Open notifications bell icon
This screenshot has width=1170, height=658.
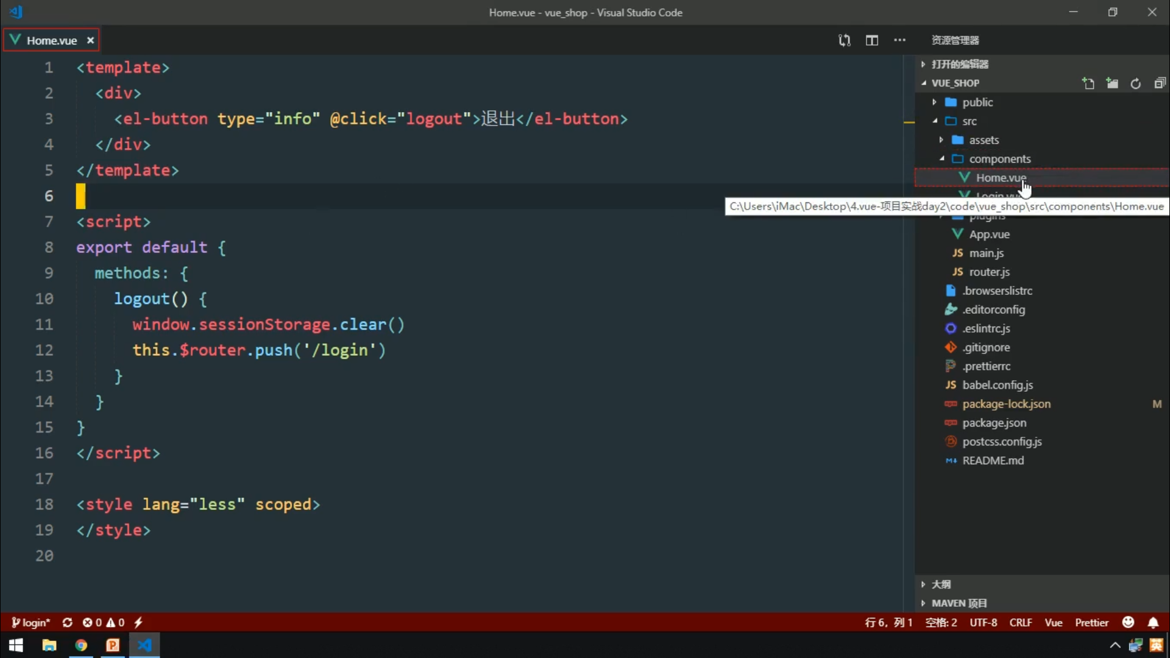[x=1153, y=622]
